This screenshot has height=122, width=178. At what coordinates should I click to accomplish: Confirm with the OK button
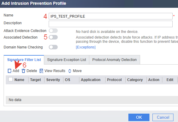point(139,117)
